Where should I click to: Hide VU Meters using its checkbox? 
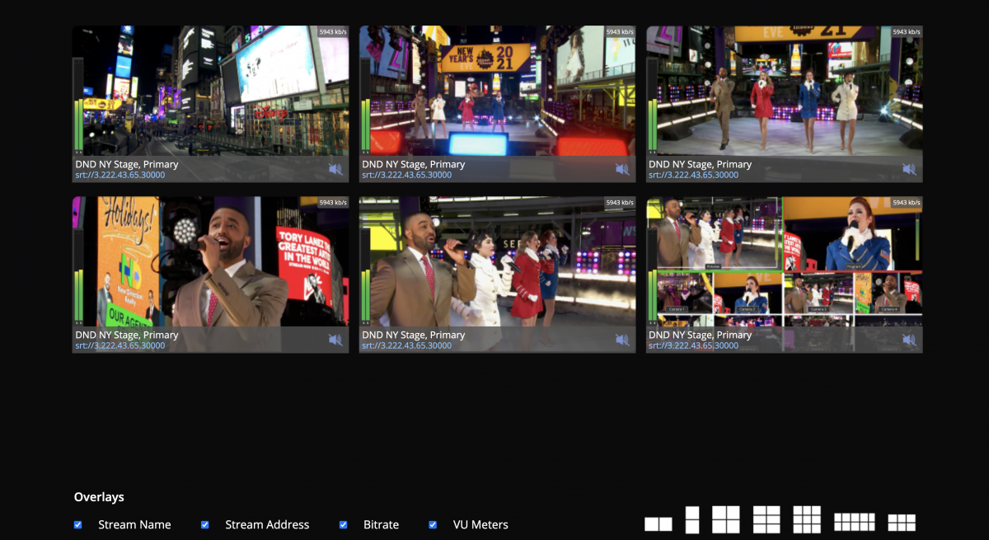point(433,524)
